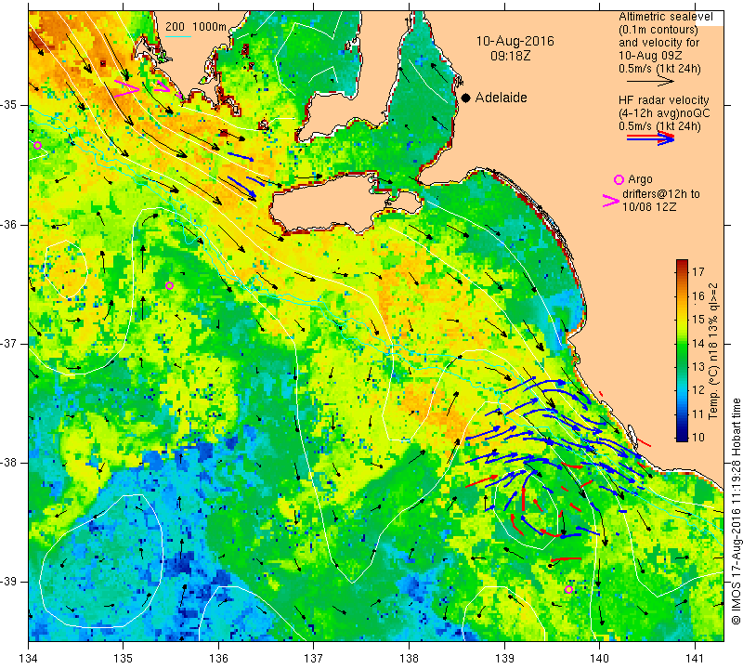Click the "Argo" legend label

640,179
